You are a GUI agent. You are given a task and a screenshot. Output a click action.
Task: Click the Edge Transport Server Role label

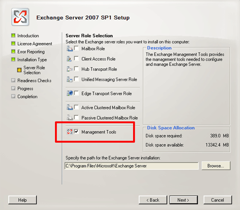click(x=106, y=94)
